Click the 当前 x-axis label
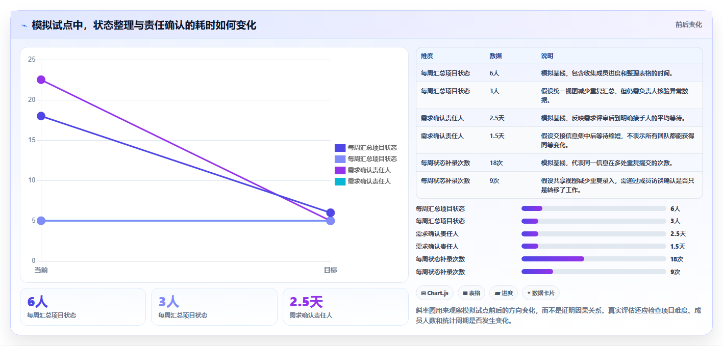Viewport: 723px width, 346px height. 41,270
